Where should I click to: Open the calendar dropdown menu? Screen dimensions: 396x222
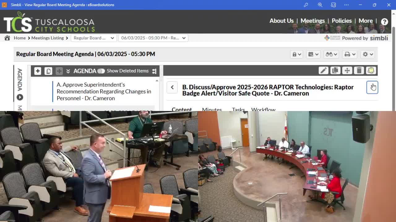(x=313, y=54)
